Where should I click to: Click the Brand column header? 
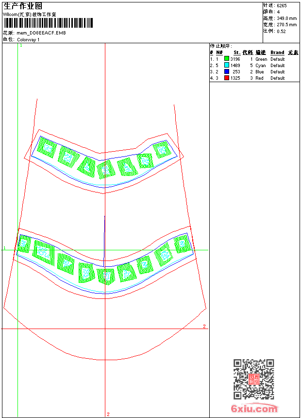pos(277,52)
